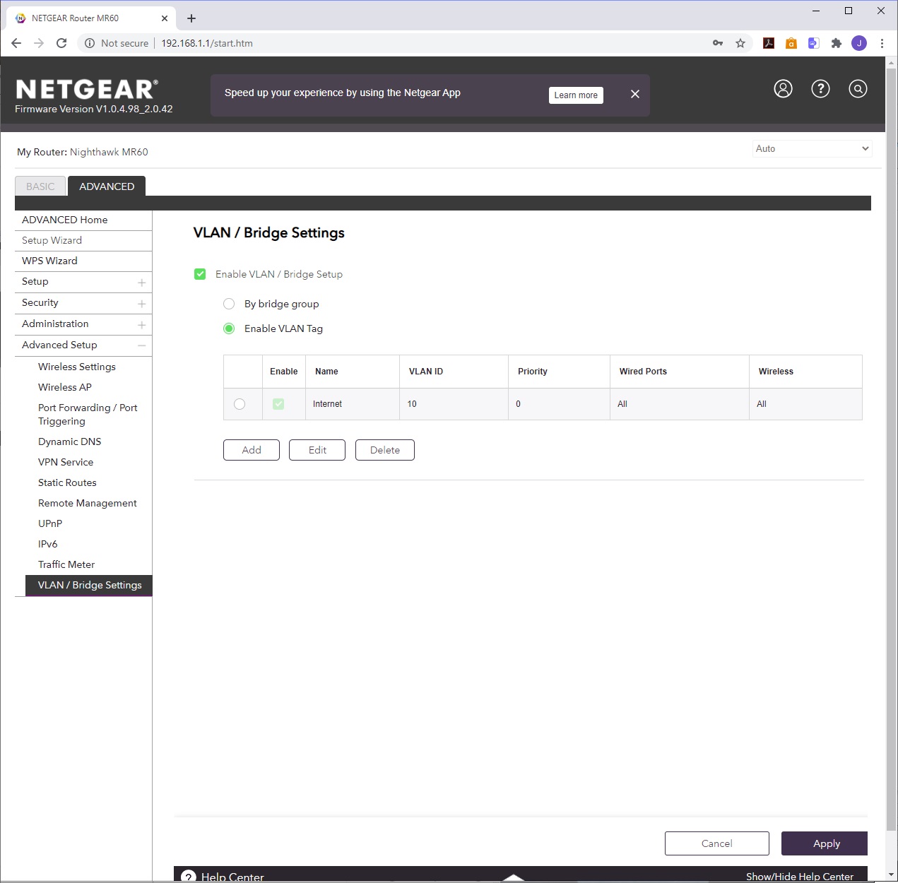Viewport: 898px width, 883px height.
Task: Click the Delete button
Action: pyautogui.click(x=385, y=450)
